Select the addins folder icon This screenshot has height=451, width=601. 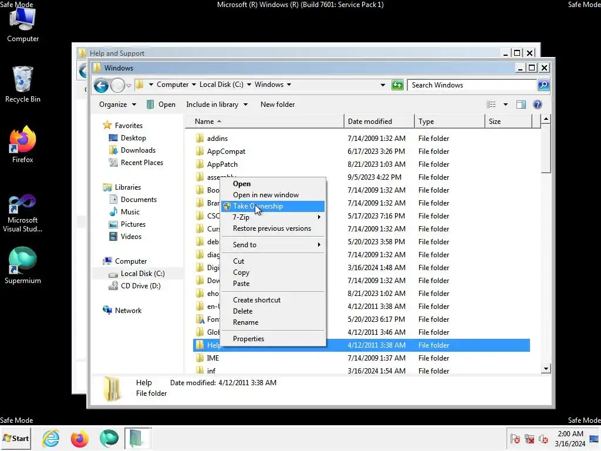point(200,138)
